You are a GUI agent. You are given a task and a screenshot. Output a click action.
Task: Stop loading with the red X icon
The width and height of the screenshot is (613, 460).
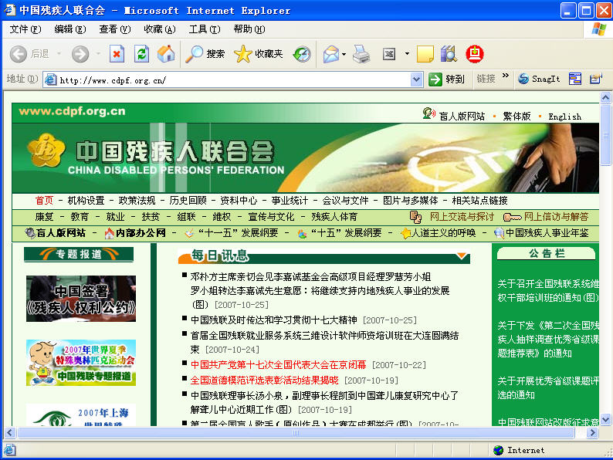[117, 54]
